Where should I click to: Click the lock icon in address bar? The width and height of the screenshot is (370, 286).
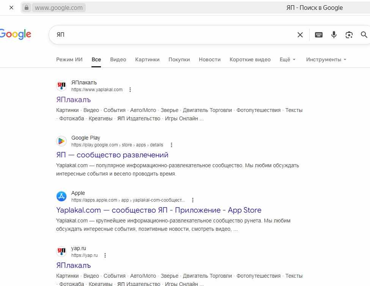point(27,8)
